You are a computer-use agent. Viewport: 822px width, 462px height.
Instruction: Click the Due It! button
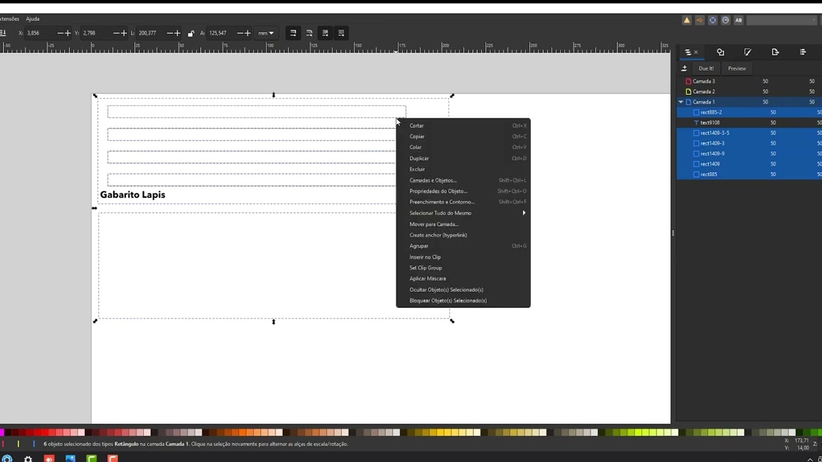click(706, 68)
